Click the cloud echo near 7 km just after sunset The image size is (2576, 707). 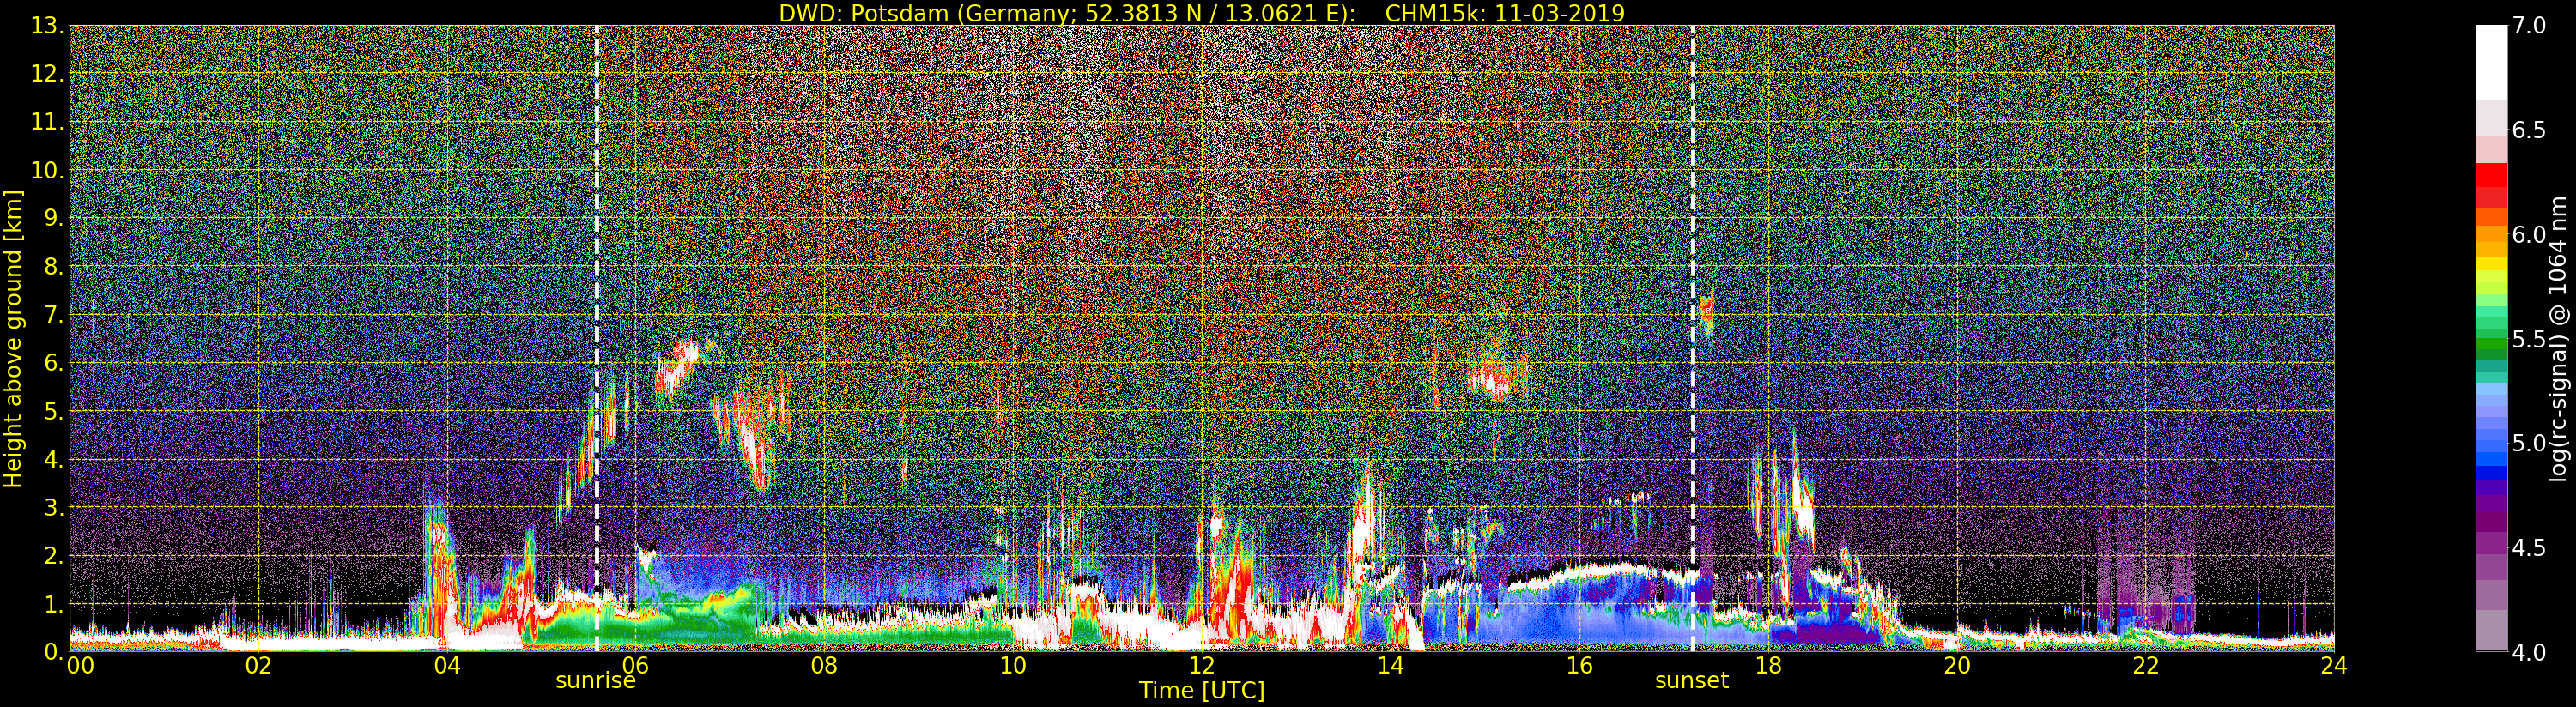[x=1707, y=314]
